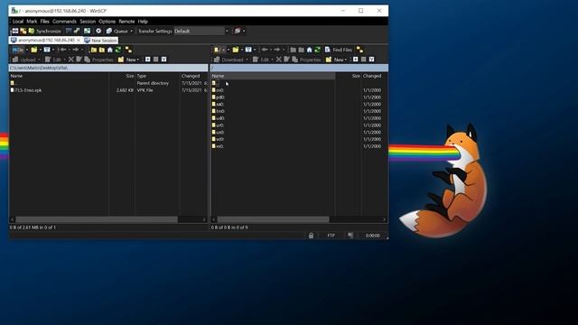Viewport: 578px width, 325px height.
Task: Click local Select Files plus icon
Action: (148, 60)
